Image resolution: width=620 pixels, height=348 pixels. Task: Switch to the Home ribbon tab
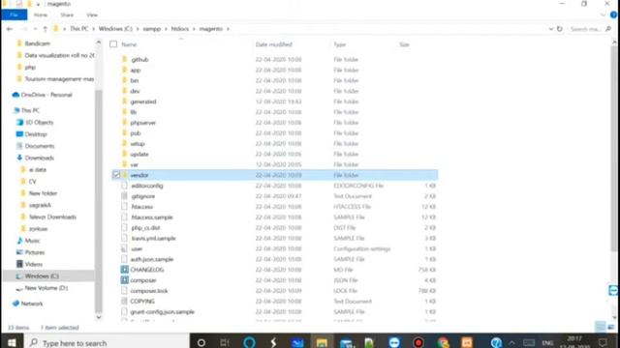click(41, 15)
